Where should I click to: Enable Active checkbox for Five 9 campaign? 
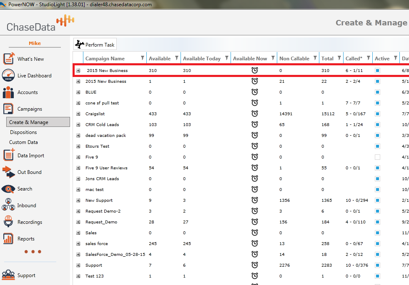pos(377,157)
